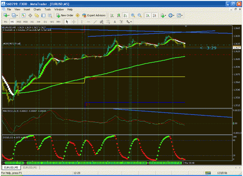
Task: Select the crosshair tool
Action: pyautogui.click(x=74, y=22)
